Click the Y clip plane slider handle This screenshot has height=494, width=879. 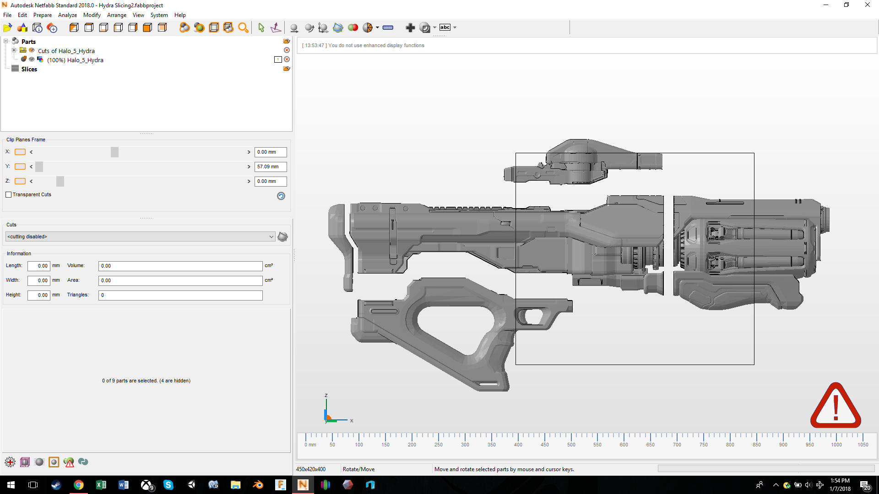(x=39, y=166)
